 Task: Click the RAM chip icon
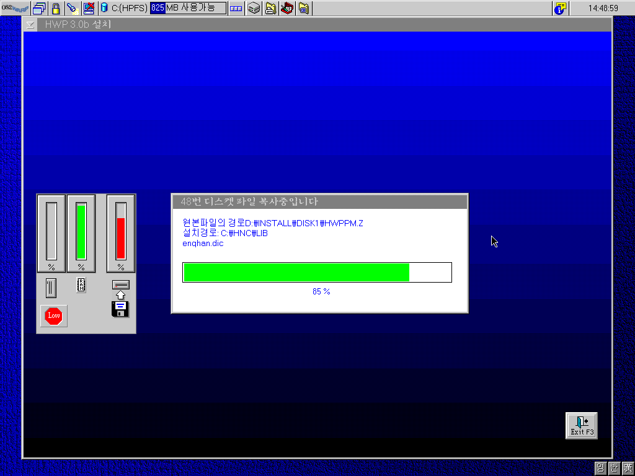point(81,285)
